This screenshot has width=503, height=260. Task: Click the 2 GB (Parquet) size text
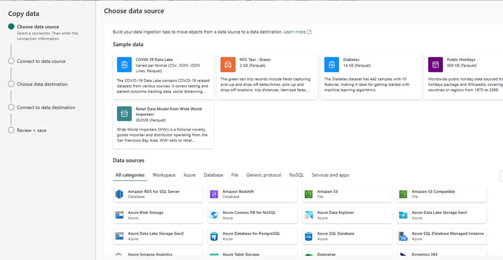253,66
